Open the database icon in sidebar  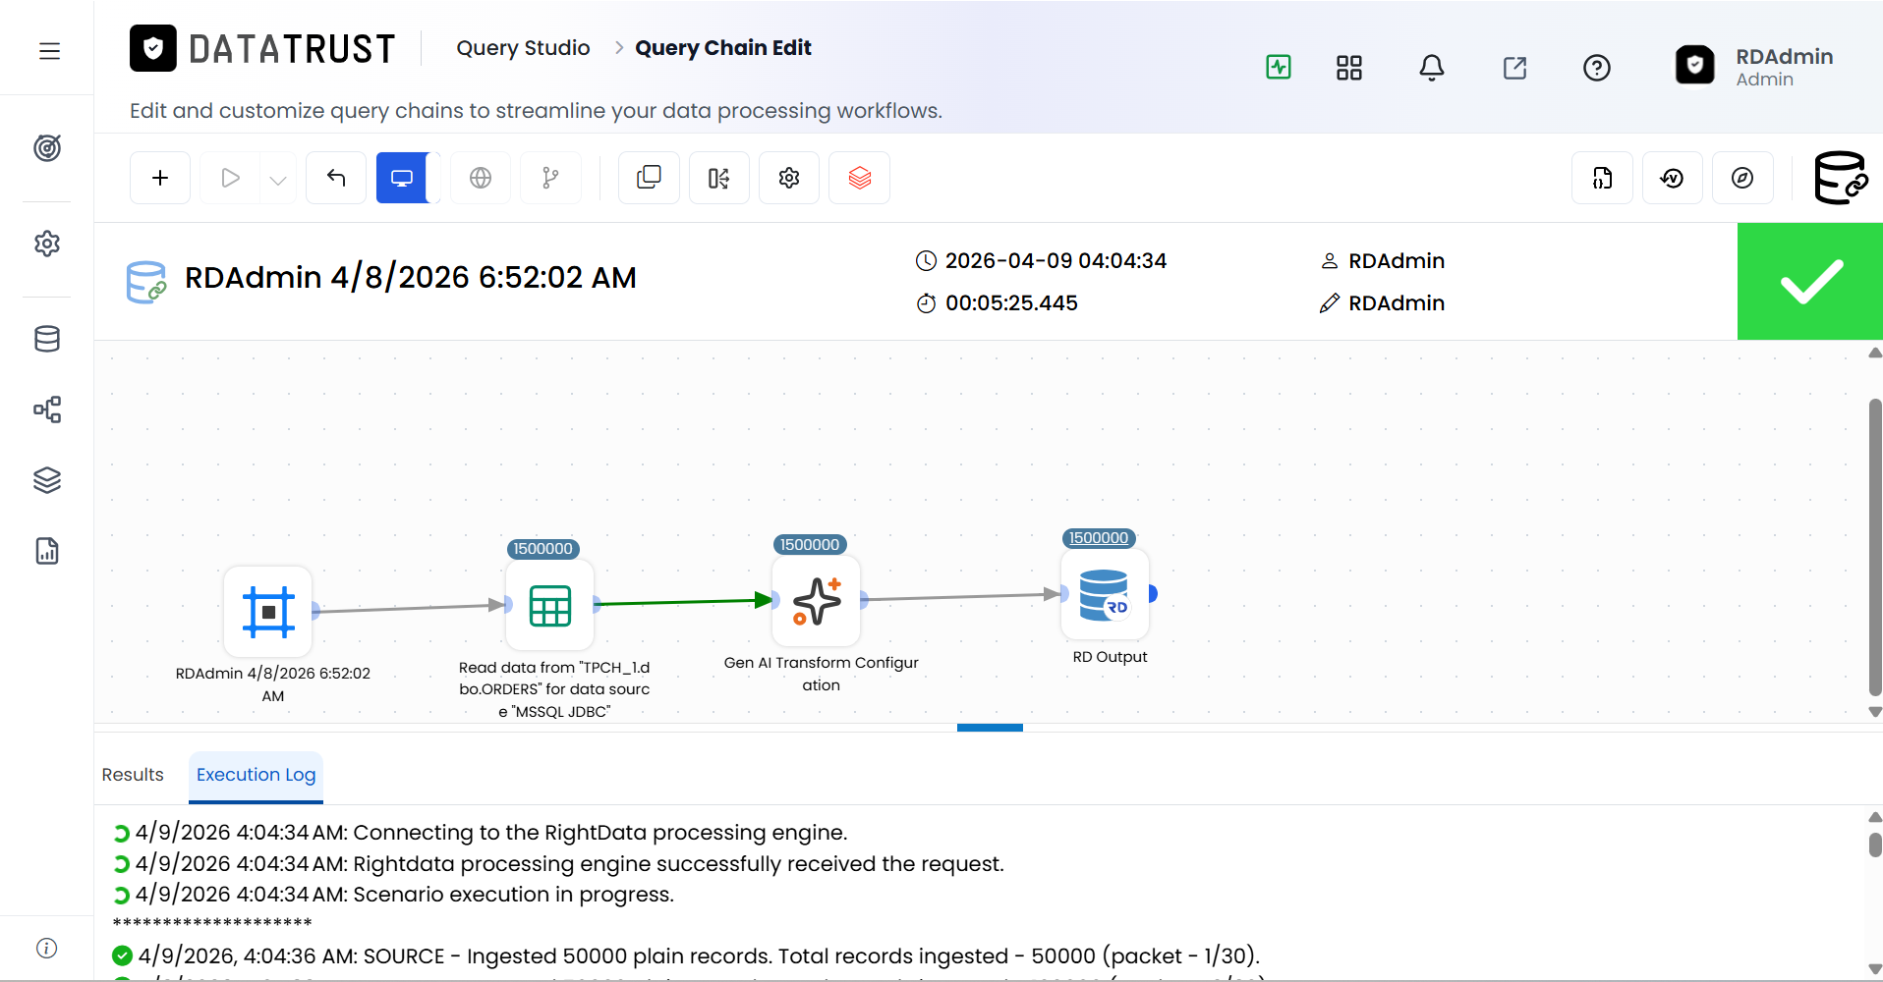[x=47, y=339]
